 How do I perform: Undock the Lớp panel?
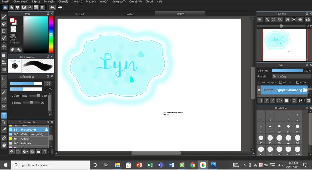coord(307,65)
